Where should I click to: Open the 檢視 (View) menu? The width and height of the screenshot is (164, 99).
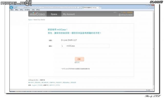click(22, 10)
